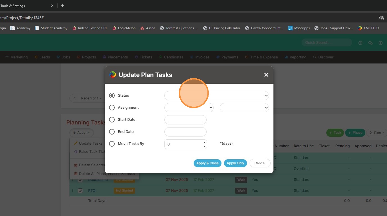Choose Raise Task Ticket menu entry

(x=89, y=151)
